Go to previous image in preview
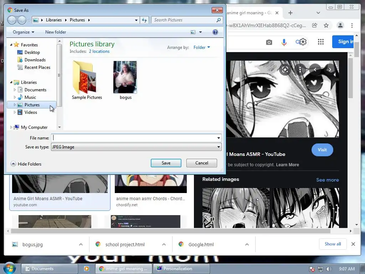365x274 pixels. [x=315, y=70]
